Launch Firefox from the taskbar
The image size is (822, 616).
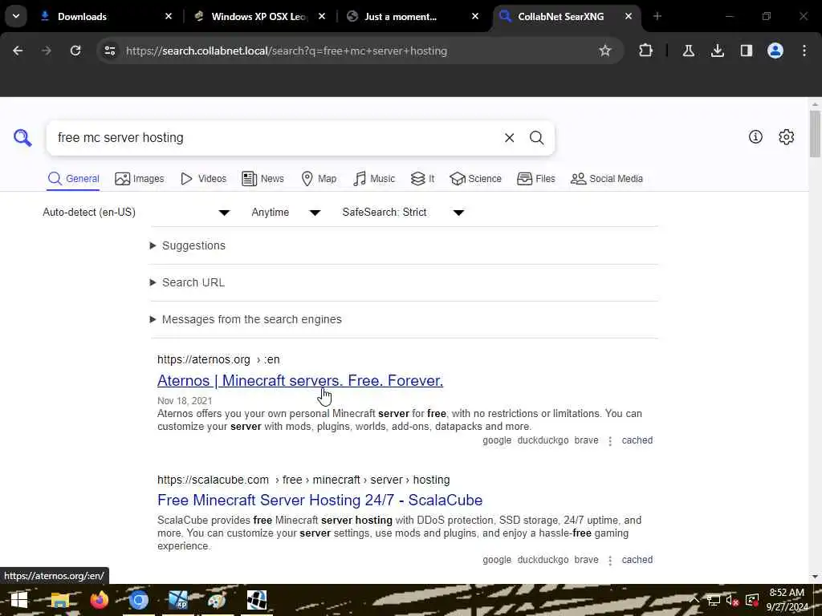tap(99, 600)
